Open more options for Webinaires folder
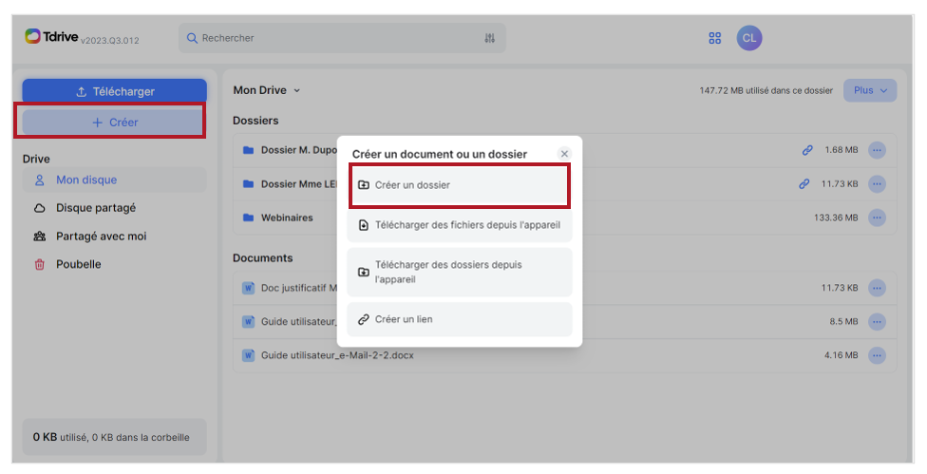The height and width of the screenshot is (474, 927). pos(877,218)
